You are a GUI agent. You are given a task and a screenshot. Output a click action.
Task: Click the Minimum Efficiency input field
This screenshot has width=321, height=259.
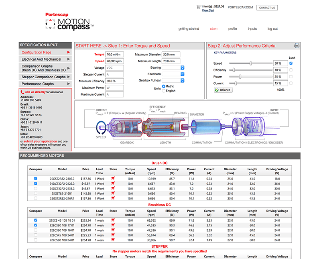114,81
